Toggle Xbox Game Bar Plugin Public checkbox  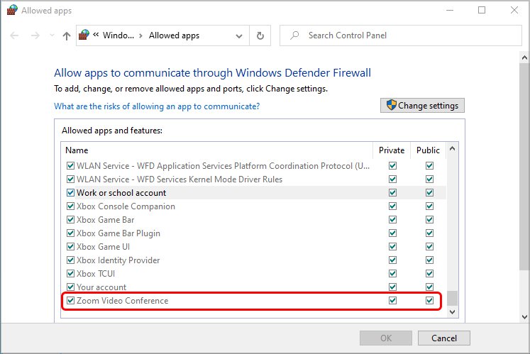click(429, 233)
